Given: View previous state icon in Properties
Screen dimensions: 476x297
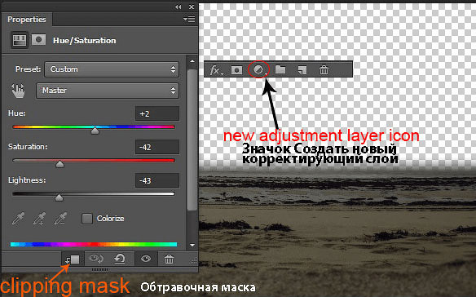Looking at the screenshot, I should (96, 259).
